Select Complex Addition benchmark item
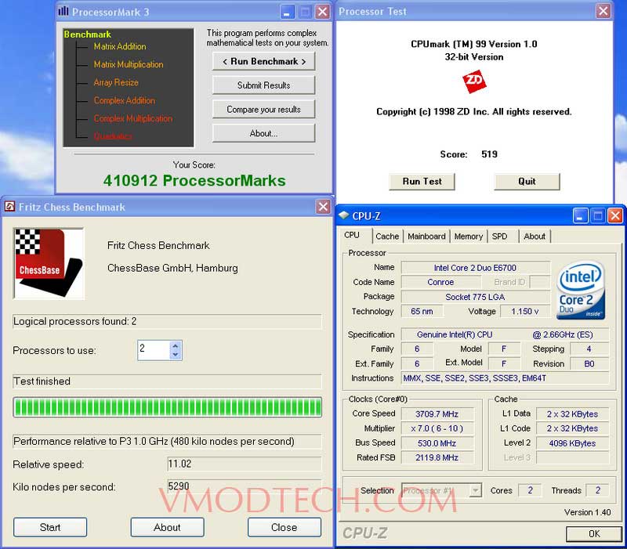The height and width of the screenshot is (549, 627). pyautogui.click(x=125, y=100)
